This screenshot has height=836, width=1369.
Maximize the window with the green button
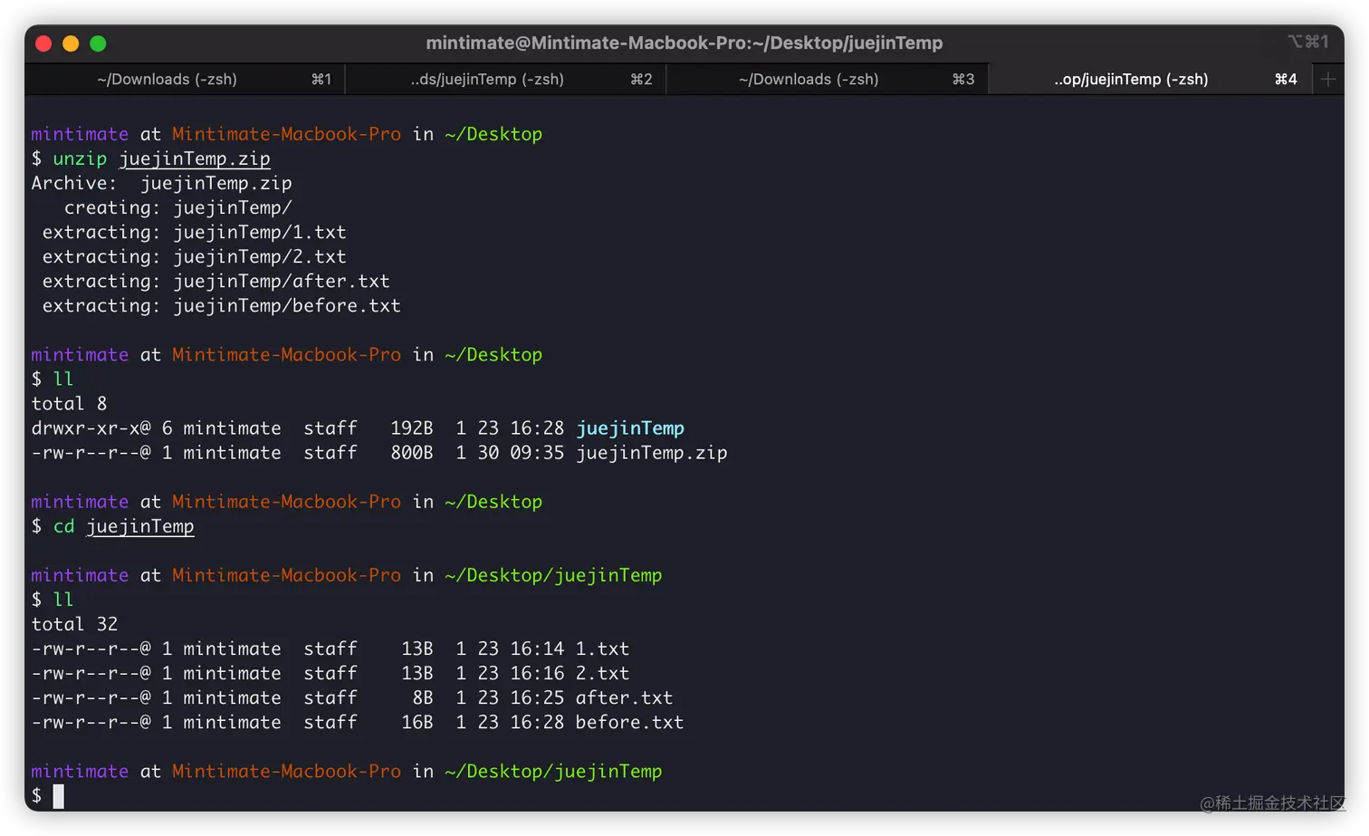[98, 43]
